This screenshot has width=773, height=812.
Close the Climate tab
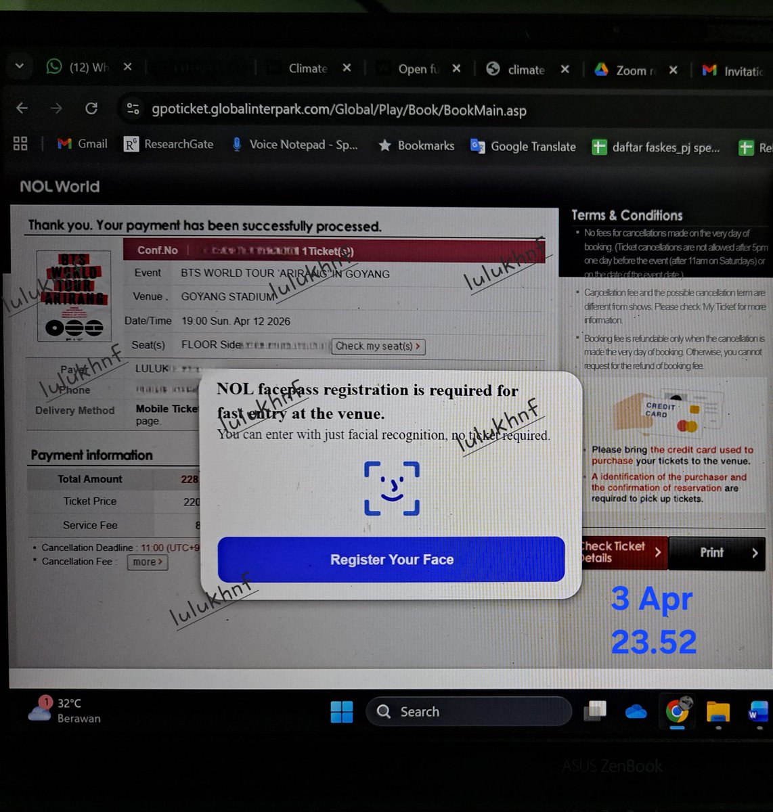[x=347, y=68]
